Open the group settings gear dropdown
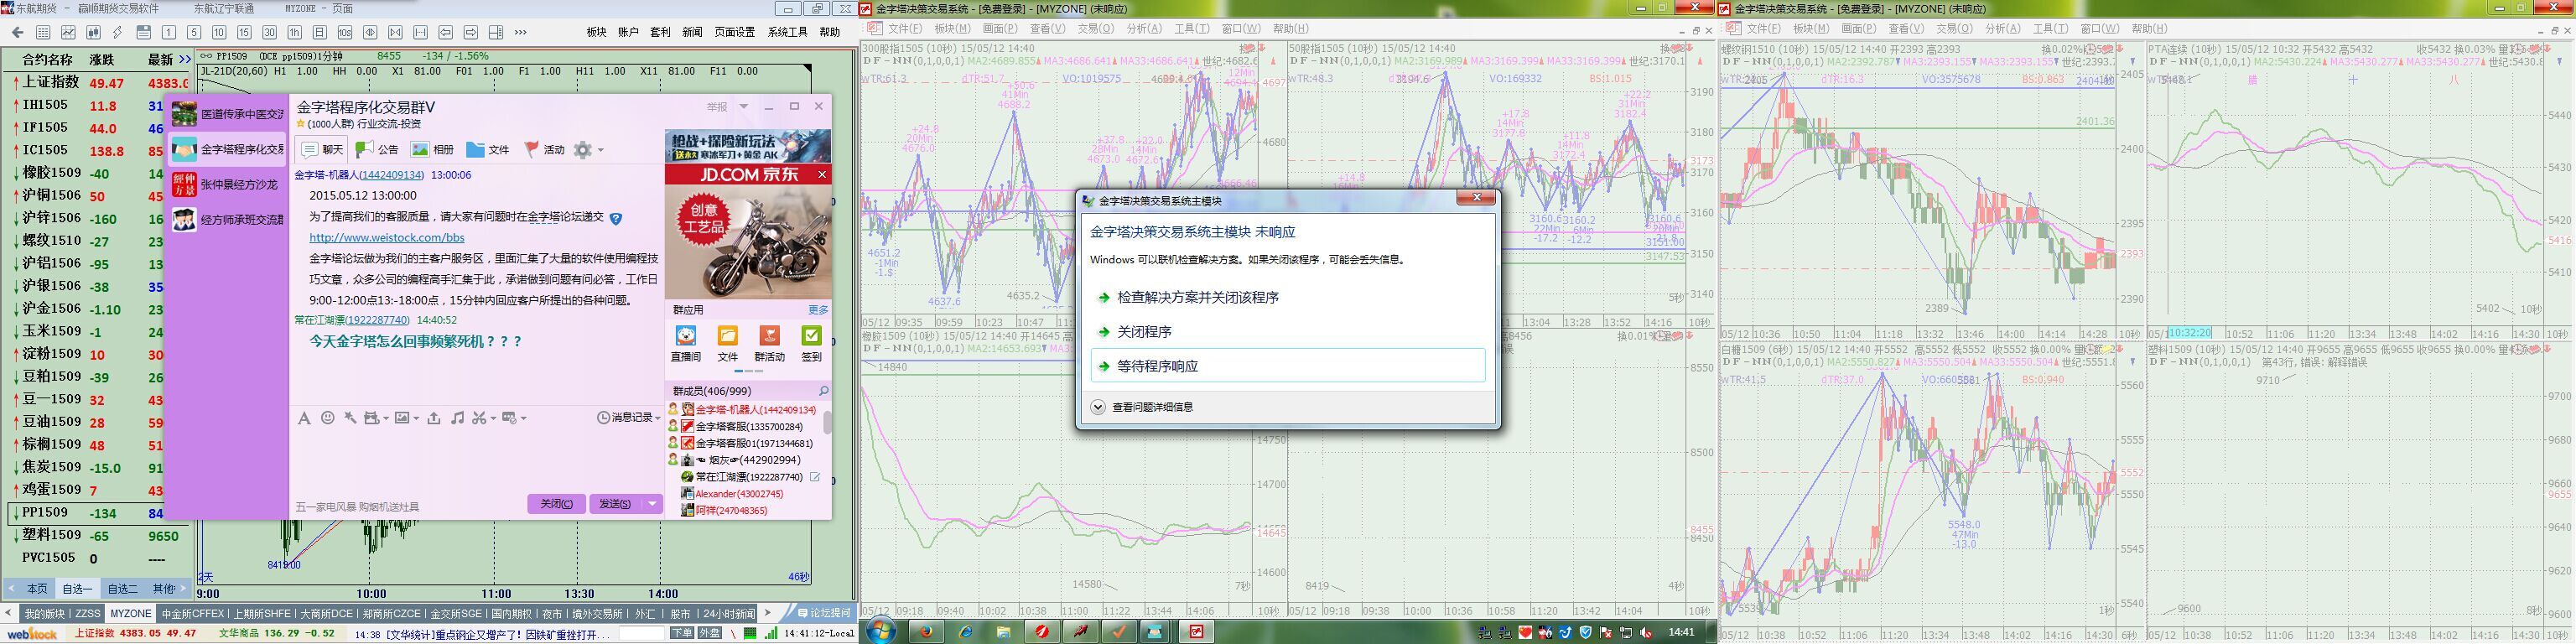 (587, 150)
